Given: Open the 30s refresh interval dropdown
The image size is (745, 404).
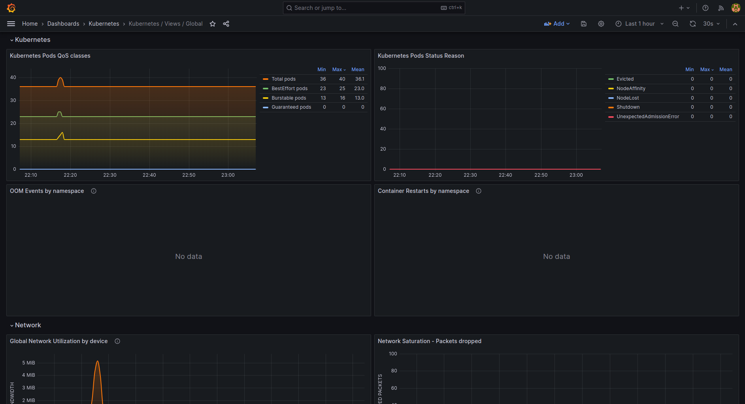Looking at the screenshot, I should (x=712, y=24).
